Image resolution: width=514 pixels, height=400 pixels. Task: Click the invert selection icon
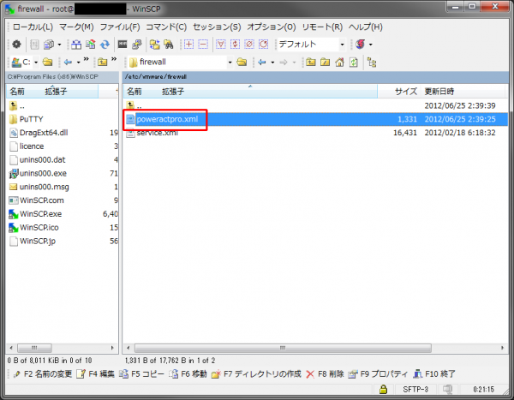tap(235, 45)
